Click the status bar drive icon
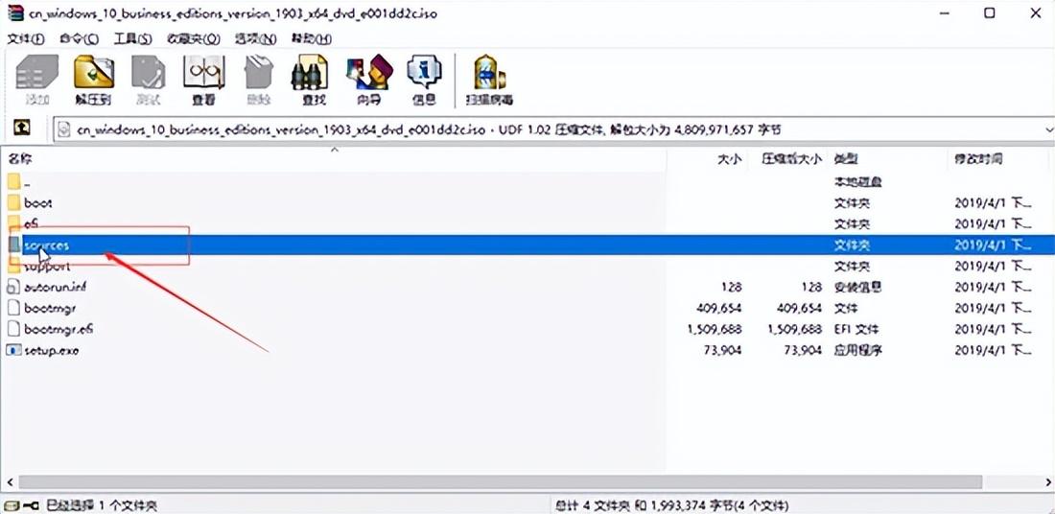This screenshot has width=1055, height=514. pyautogui.click(x=10, y=504)
